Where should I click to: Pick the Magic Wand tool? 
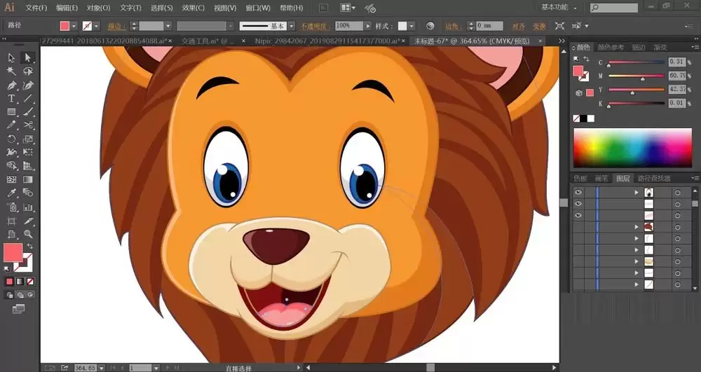click(x=12, y=71)
